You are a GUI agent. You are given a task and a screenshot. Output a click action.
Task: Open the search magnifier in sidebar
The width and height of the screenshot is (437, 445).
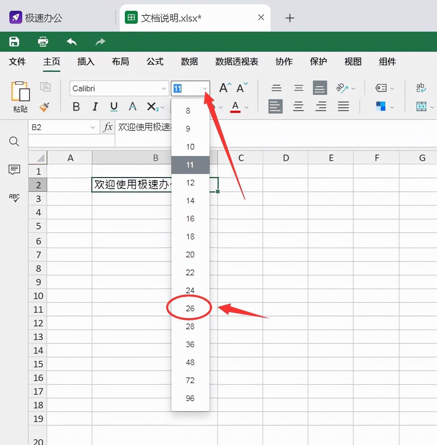pos(14,142)
